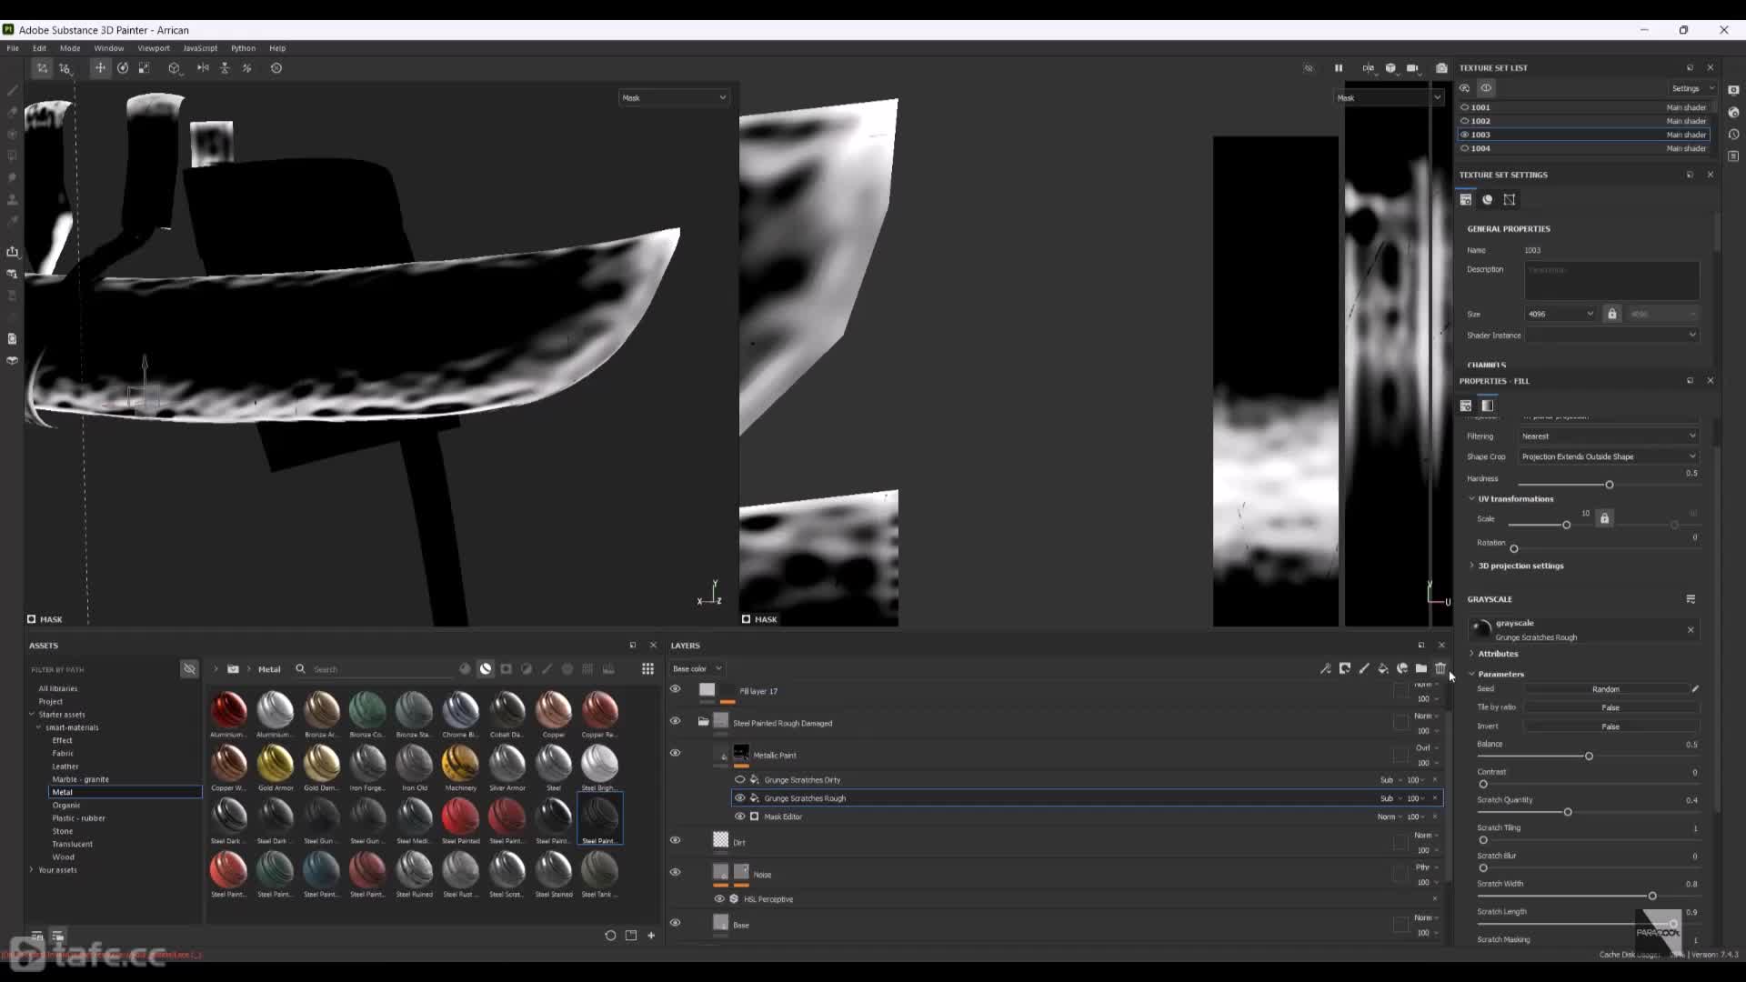
Task: Open the mesh maps sphere tab in Texture Set Settings
Action: click(1488, 200)
